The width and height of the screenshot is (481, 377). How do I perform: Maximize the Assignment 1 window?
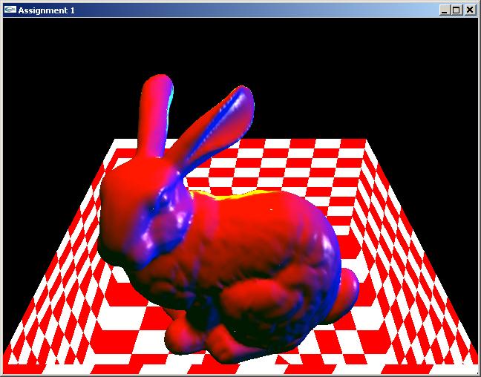point(457,10)
